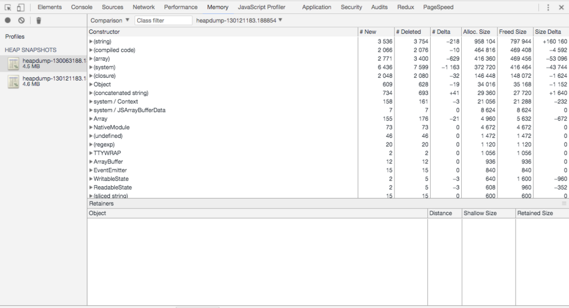Sort retainers by Shallow Size column
This screenshot has width=569, height=308.
click(x=489, y=213)
